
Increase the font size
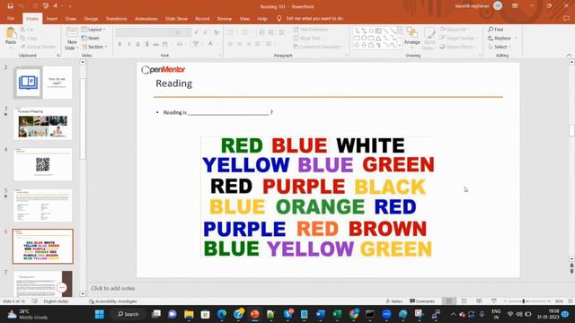coord(197,32)
